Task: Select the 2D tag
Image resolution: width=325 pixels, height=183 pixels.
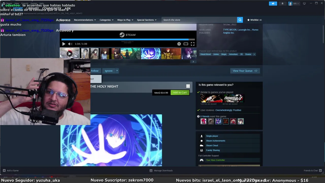Action: 241,54
